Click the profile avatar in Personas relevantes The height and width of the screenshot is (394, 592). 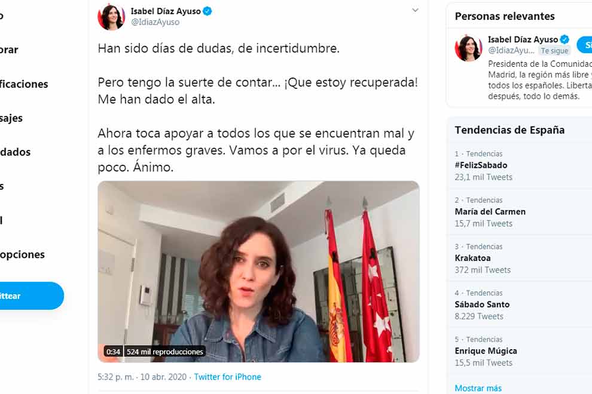pos(468,48)
